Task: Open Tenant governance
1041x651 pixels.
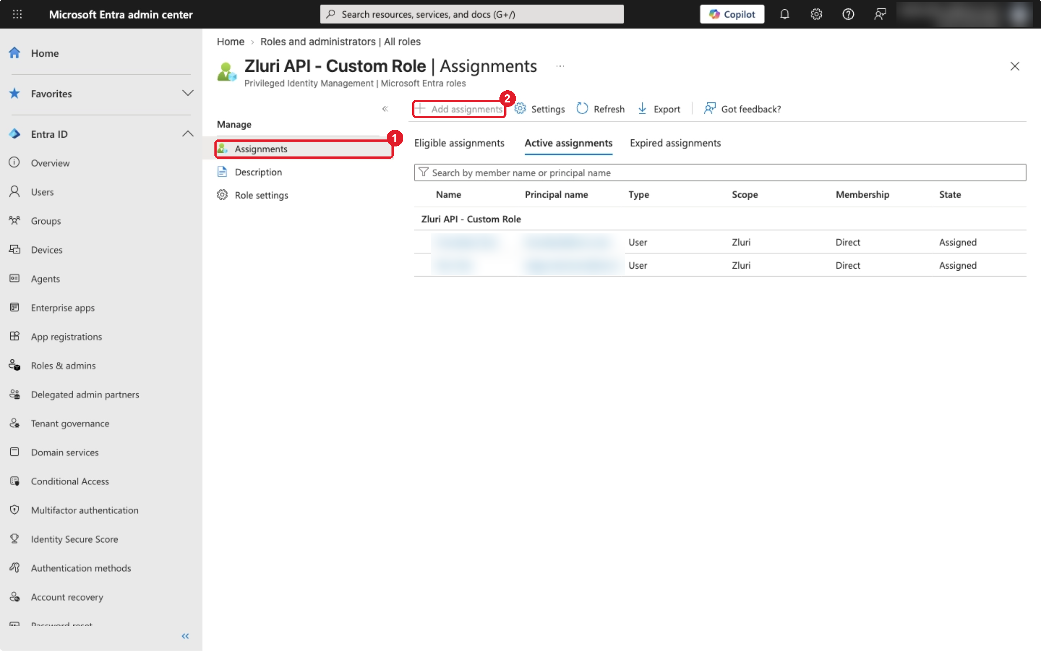Action: [70, 423]
